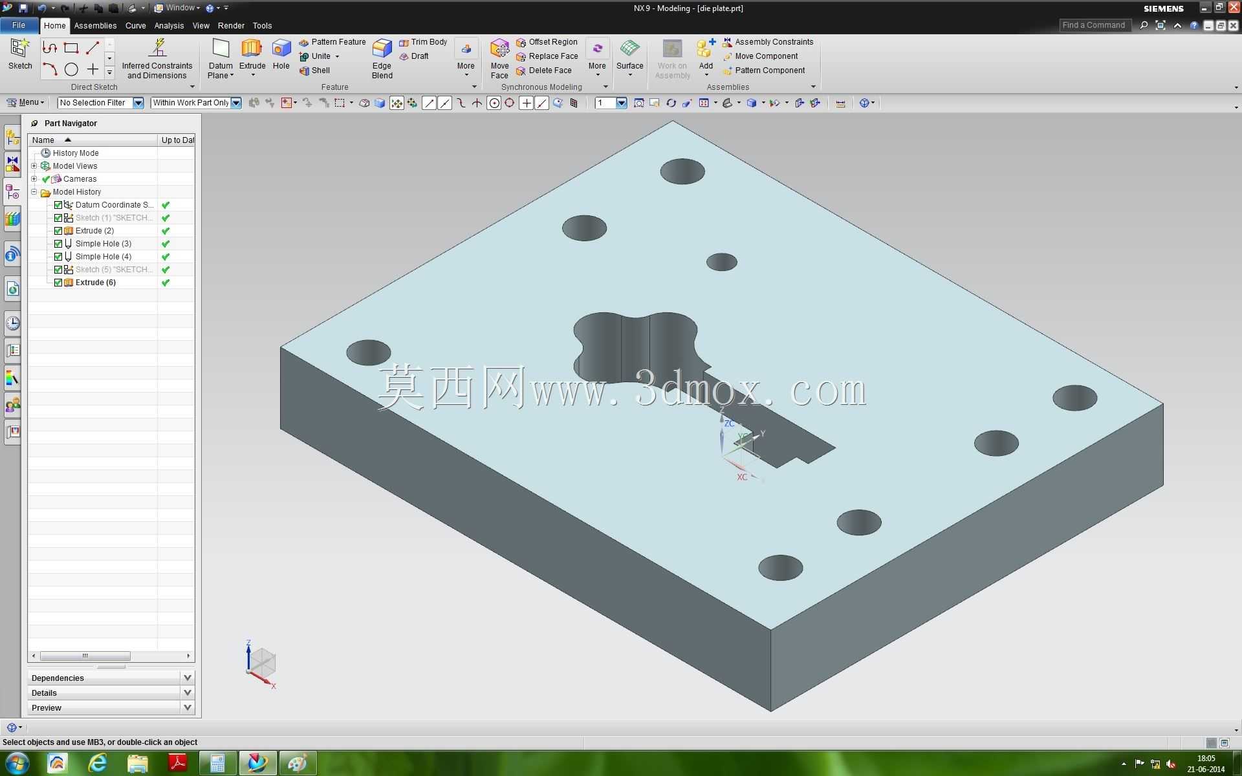Click the Add component tool
Screen dimensions: 1242x776
click(706, 58)
